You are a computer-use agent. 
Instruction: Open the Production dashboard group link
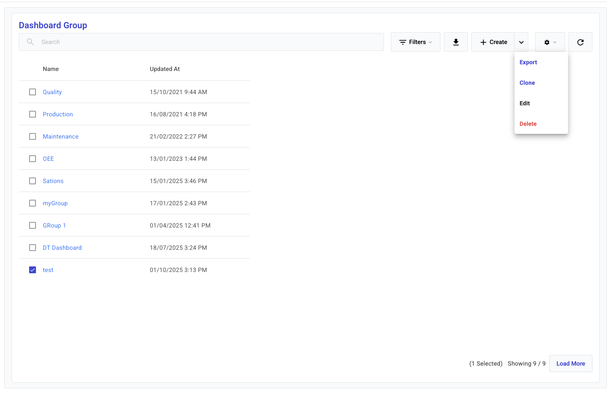pos(58,114)
